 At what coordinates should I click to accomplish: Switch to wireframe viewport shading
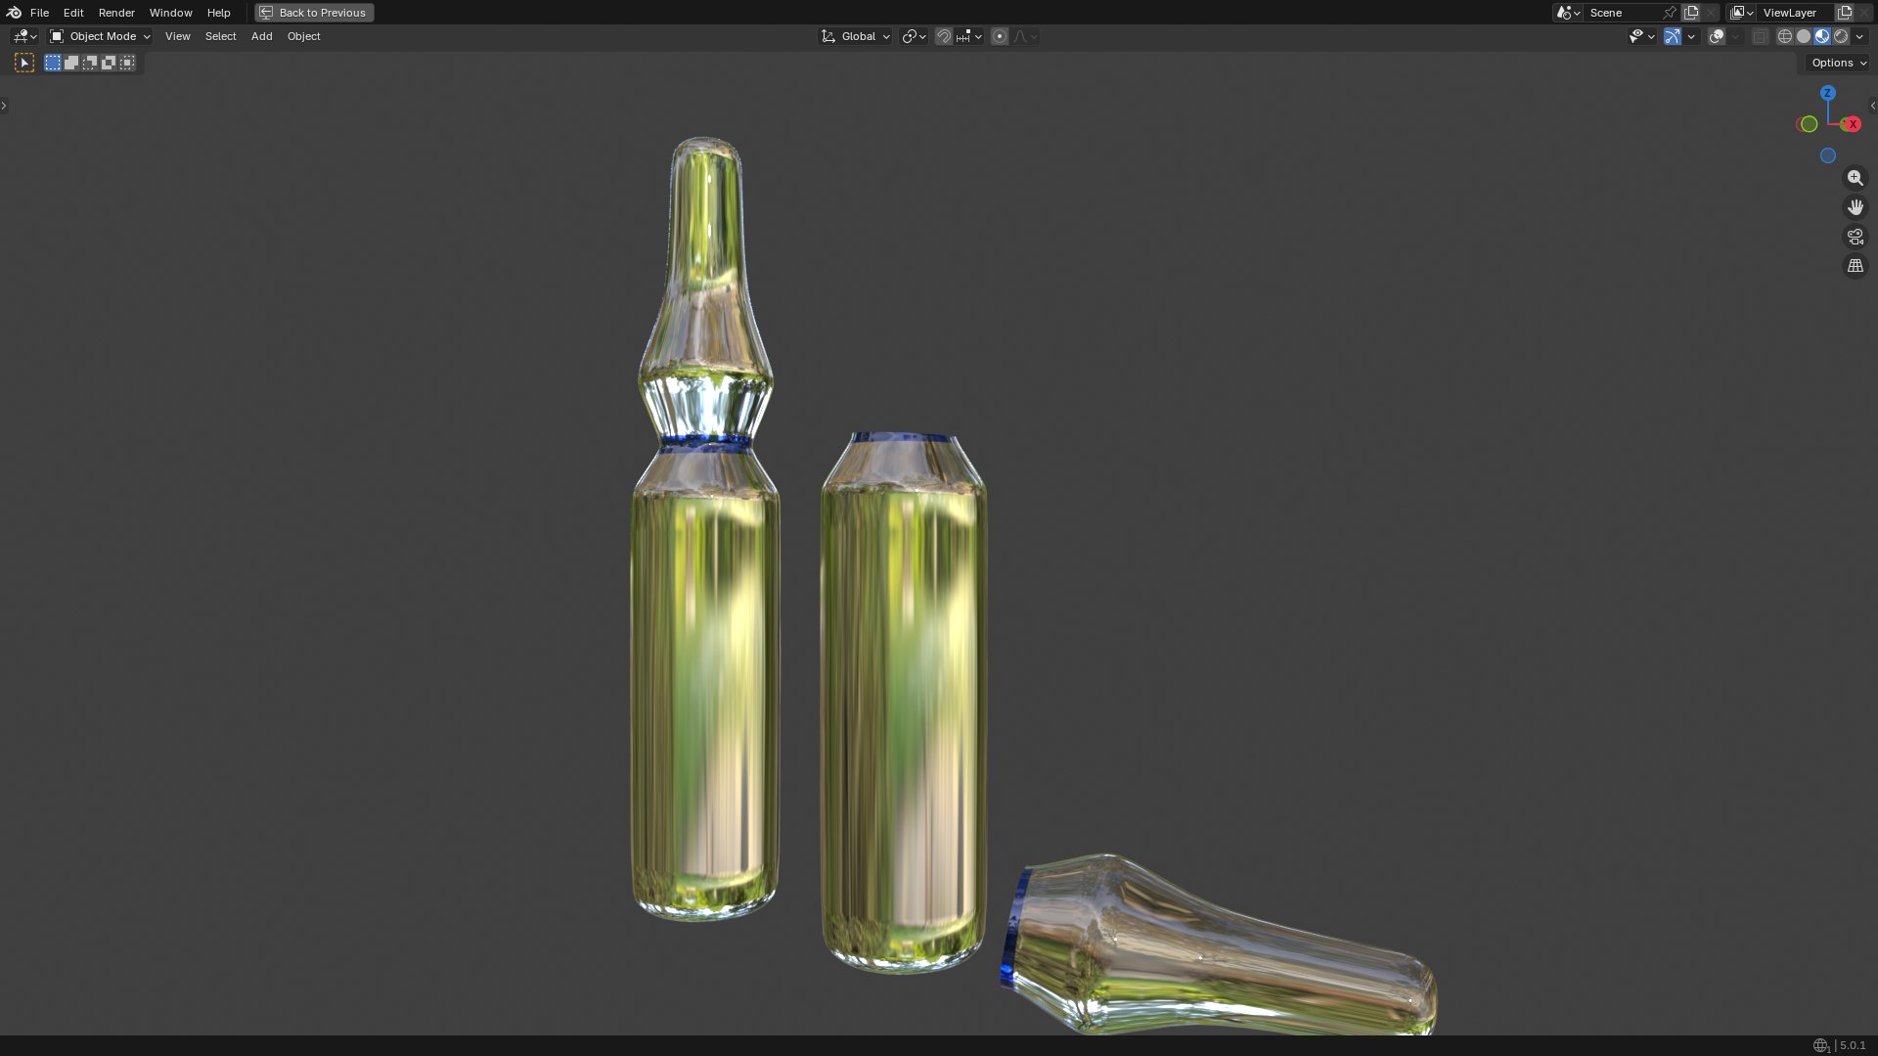click(1785, 36)
